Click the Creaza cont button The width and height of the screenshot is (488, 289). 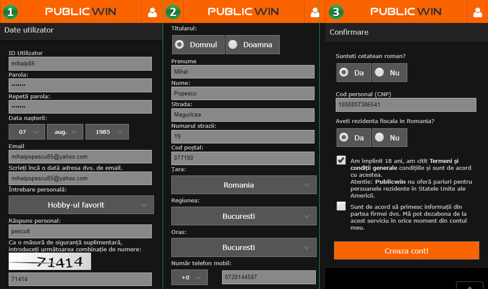tap(406, 250)
